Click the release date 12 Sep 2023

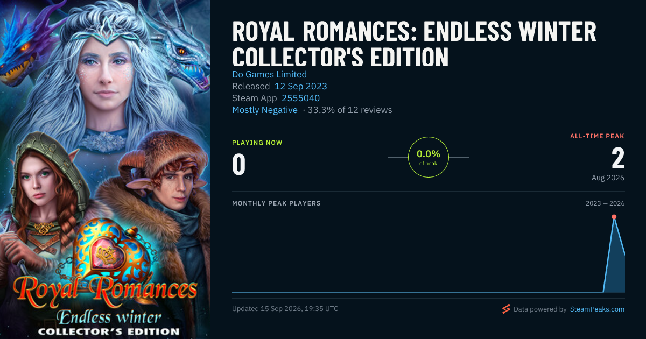pyautogui.click(x=300, y=86)
